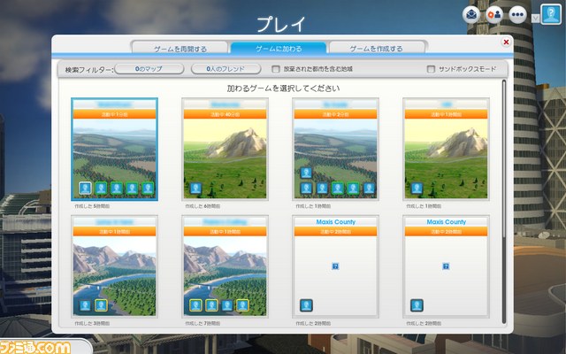Toggle the サンドボックスモード checkbox
Viewport: 566px width, 354px height.
point(431,69)
